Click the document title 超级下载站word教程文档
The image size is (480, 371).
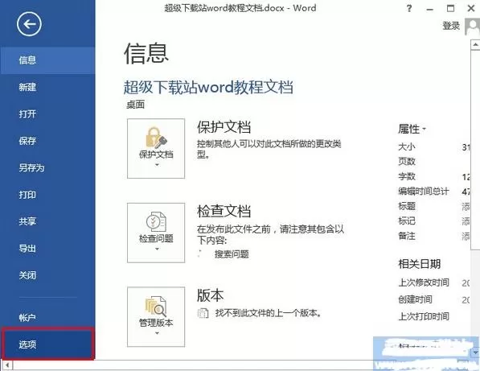point(208,87)
